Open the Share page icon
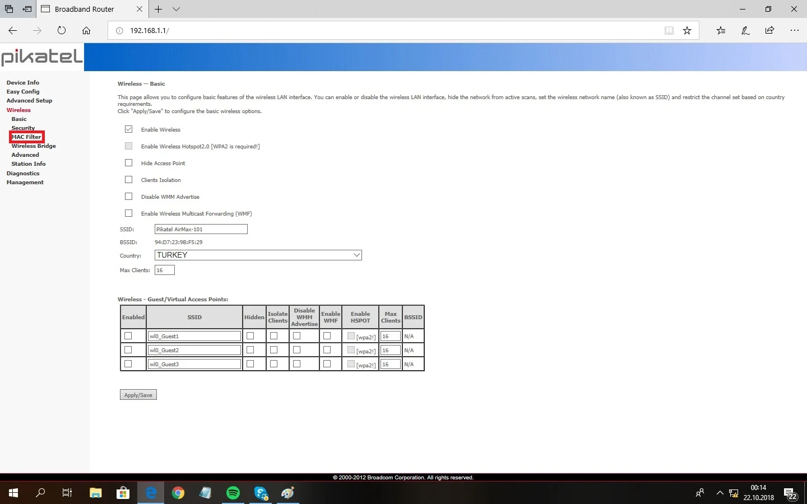Image resolution: width=807 pixels, height=504 pixels. pos(769,31)
